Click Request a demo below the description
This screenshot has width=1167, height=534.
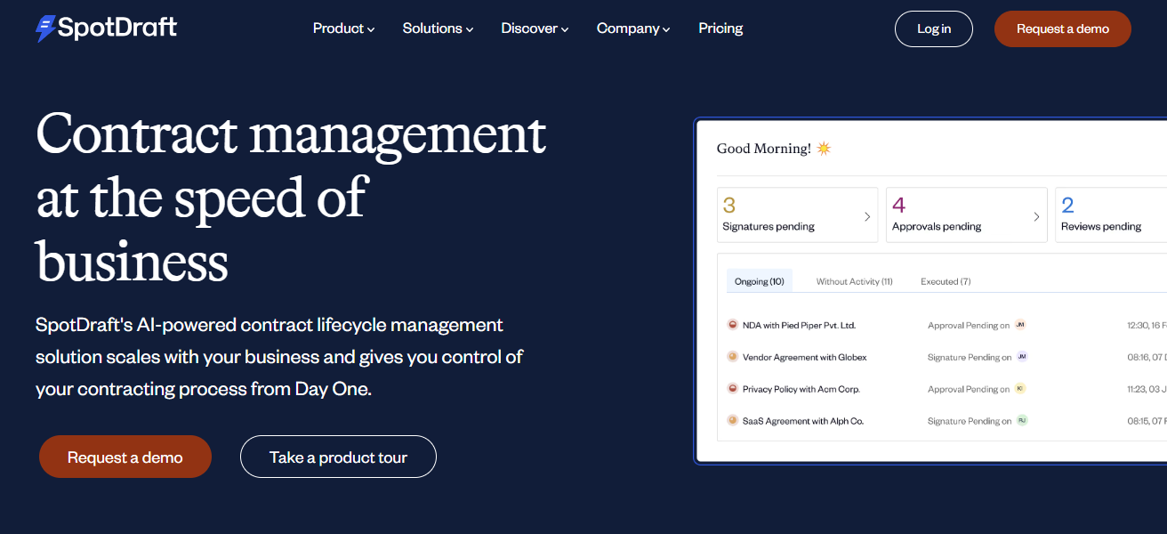tap(125, 457)
